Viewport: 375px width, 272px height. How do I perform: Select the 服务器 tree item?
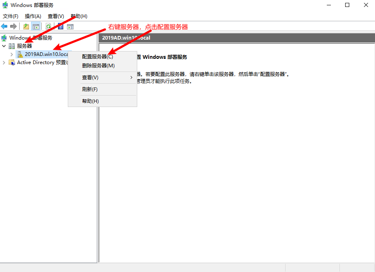pos(24,46)
